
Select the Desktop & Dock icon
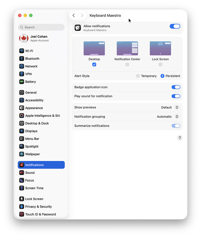22,123
